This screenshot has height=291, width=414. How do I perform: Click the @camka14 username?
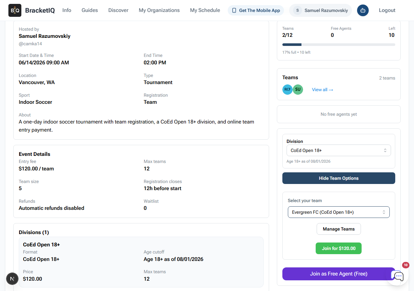[x=30, y=44]
